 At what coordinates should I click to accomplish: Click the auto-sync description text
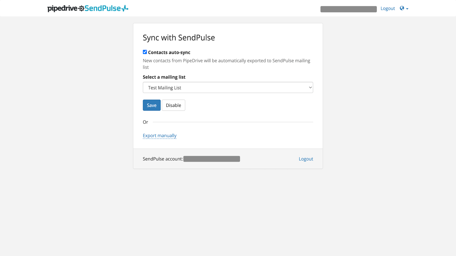[x=226, y=61]
